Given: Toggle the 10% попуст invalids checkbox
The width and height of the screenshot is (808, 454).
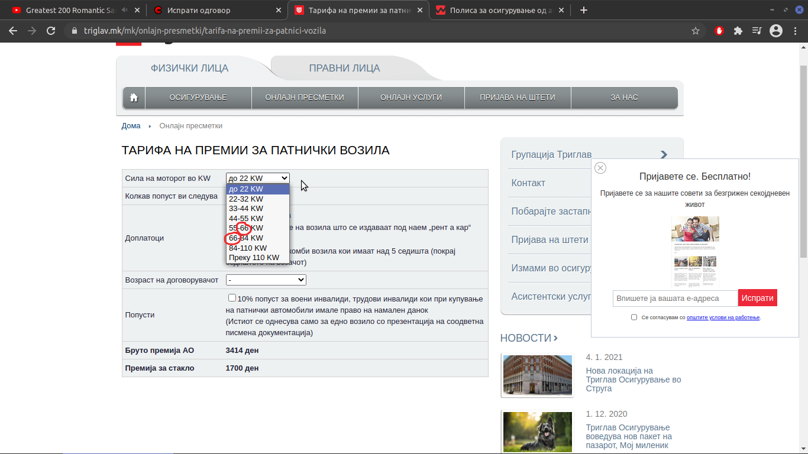Looking at the screenshot, I should tap(232, 298).
